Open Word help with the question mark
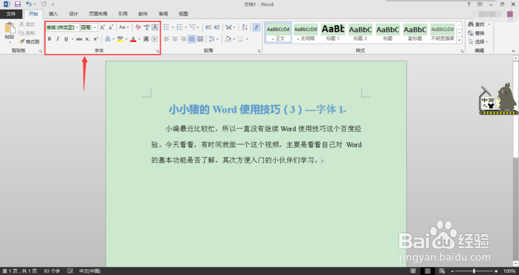This screenshot has height=275, width=519. pyautogui.click(x=469, y=4)
